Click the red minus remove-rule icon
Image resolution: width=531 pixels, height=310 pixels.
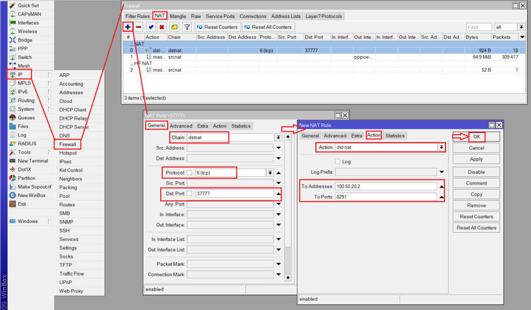(138, 27)
